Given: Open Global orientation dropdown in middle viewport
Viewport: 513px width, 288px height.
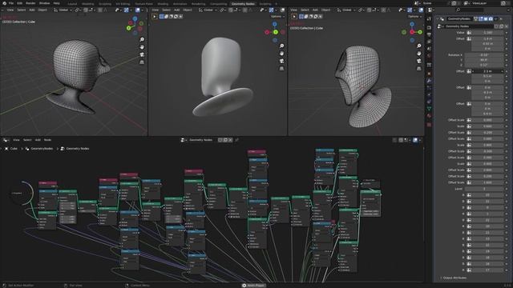Looking at the screenshot, I should point(208,10).
